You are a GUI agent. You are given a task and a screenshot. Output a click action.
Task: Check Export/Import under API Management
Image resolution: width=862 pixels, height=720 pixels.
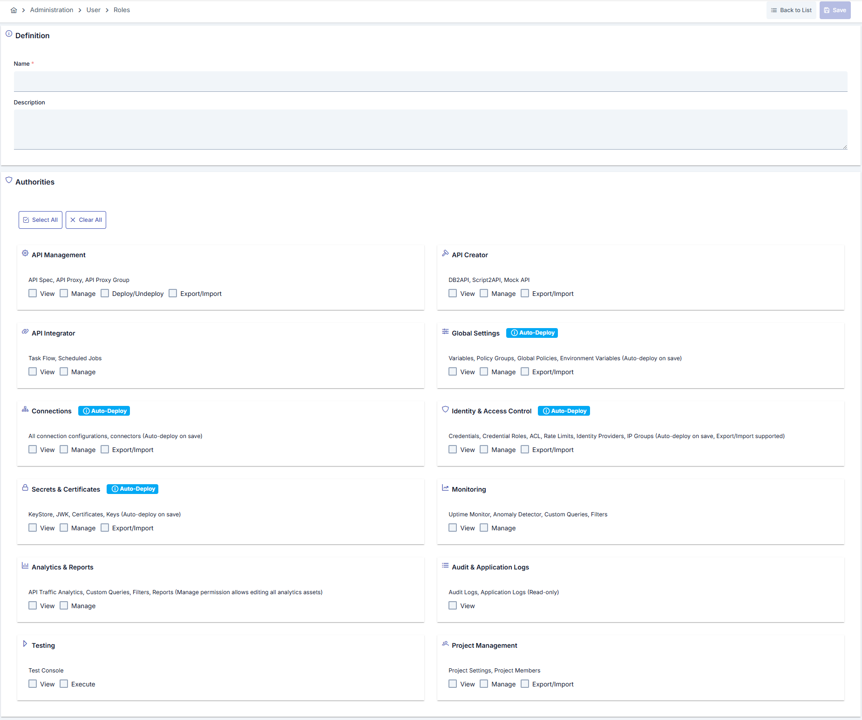click(173, 293)
